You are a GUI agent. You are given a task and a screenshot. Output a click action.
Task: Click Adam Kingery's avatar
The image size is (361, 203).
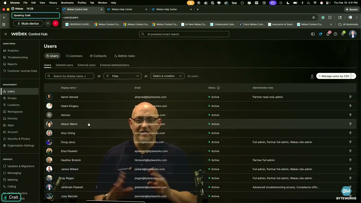(49, 106)
